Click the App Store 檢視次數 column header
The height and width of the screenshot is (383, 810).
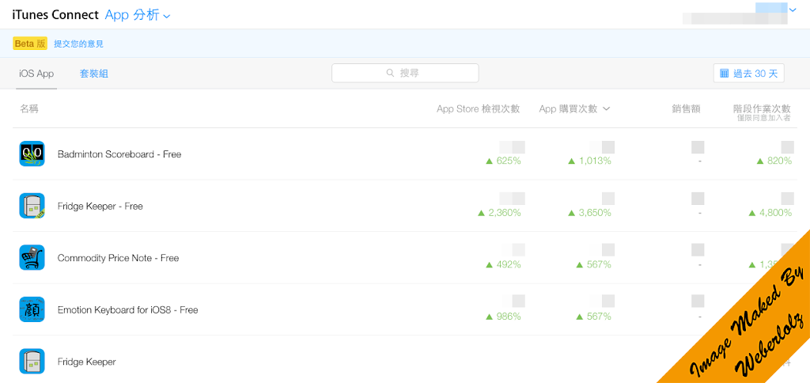478,109
